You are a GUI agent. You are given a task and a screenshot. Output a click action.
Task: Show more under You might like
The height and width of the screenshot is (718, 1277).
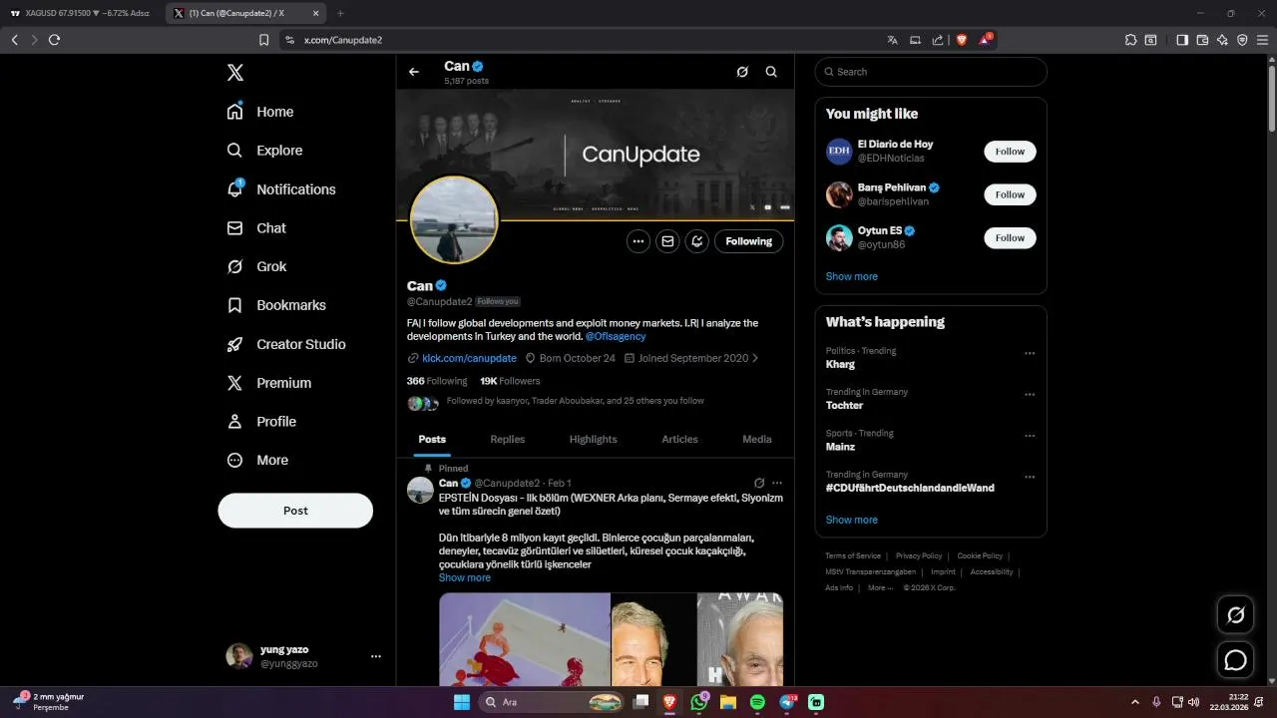point(852,276)
